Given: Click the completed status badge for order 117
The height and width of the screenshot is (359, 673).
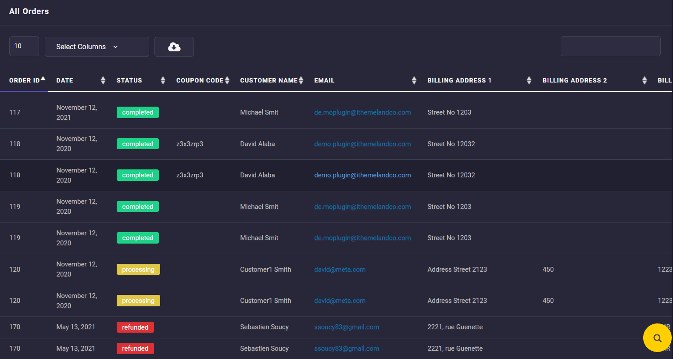Looking at the screenshot, I should [138, 112].
